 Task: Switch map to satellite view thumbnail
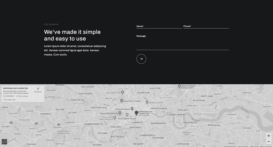pyautogui.click(x=4, y=142)
